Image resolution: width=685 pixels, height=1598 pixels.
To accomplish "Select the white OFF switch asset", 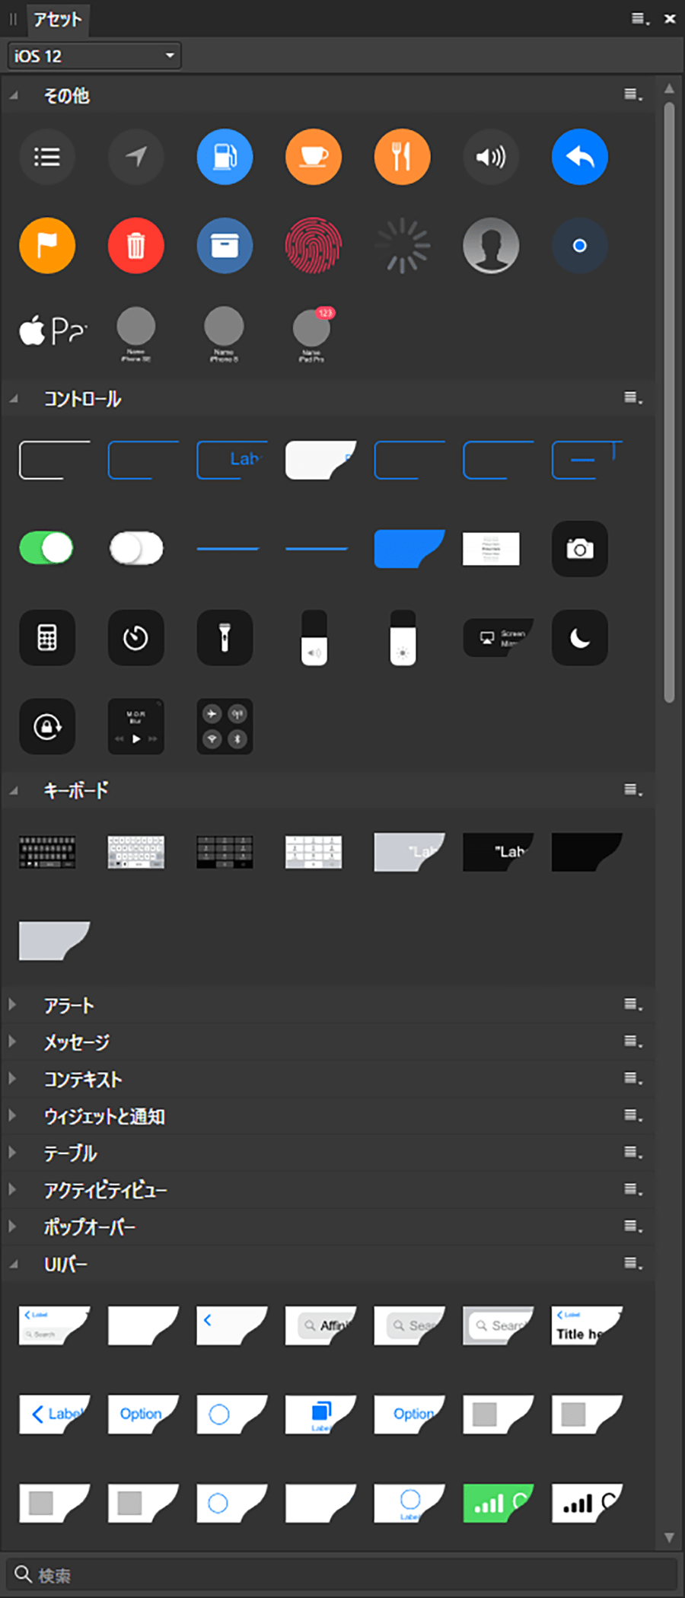I will pyautogui.click(x=136, y=548).
